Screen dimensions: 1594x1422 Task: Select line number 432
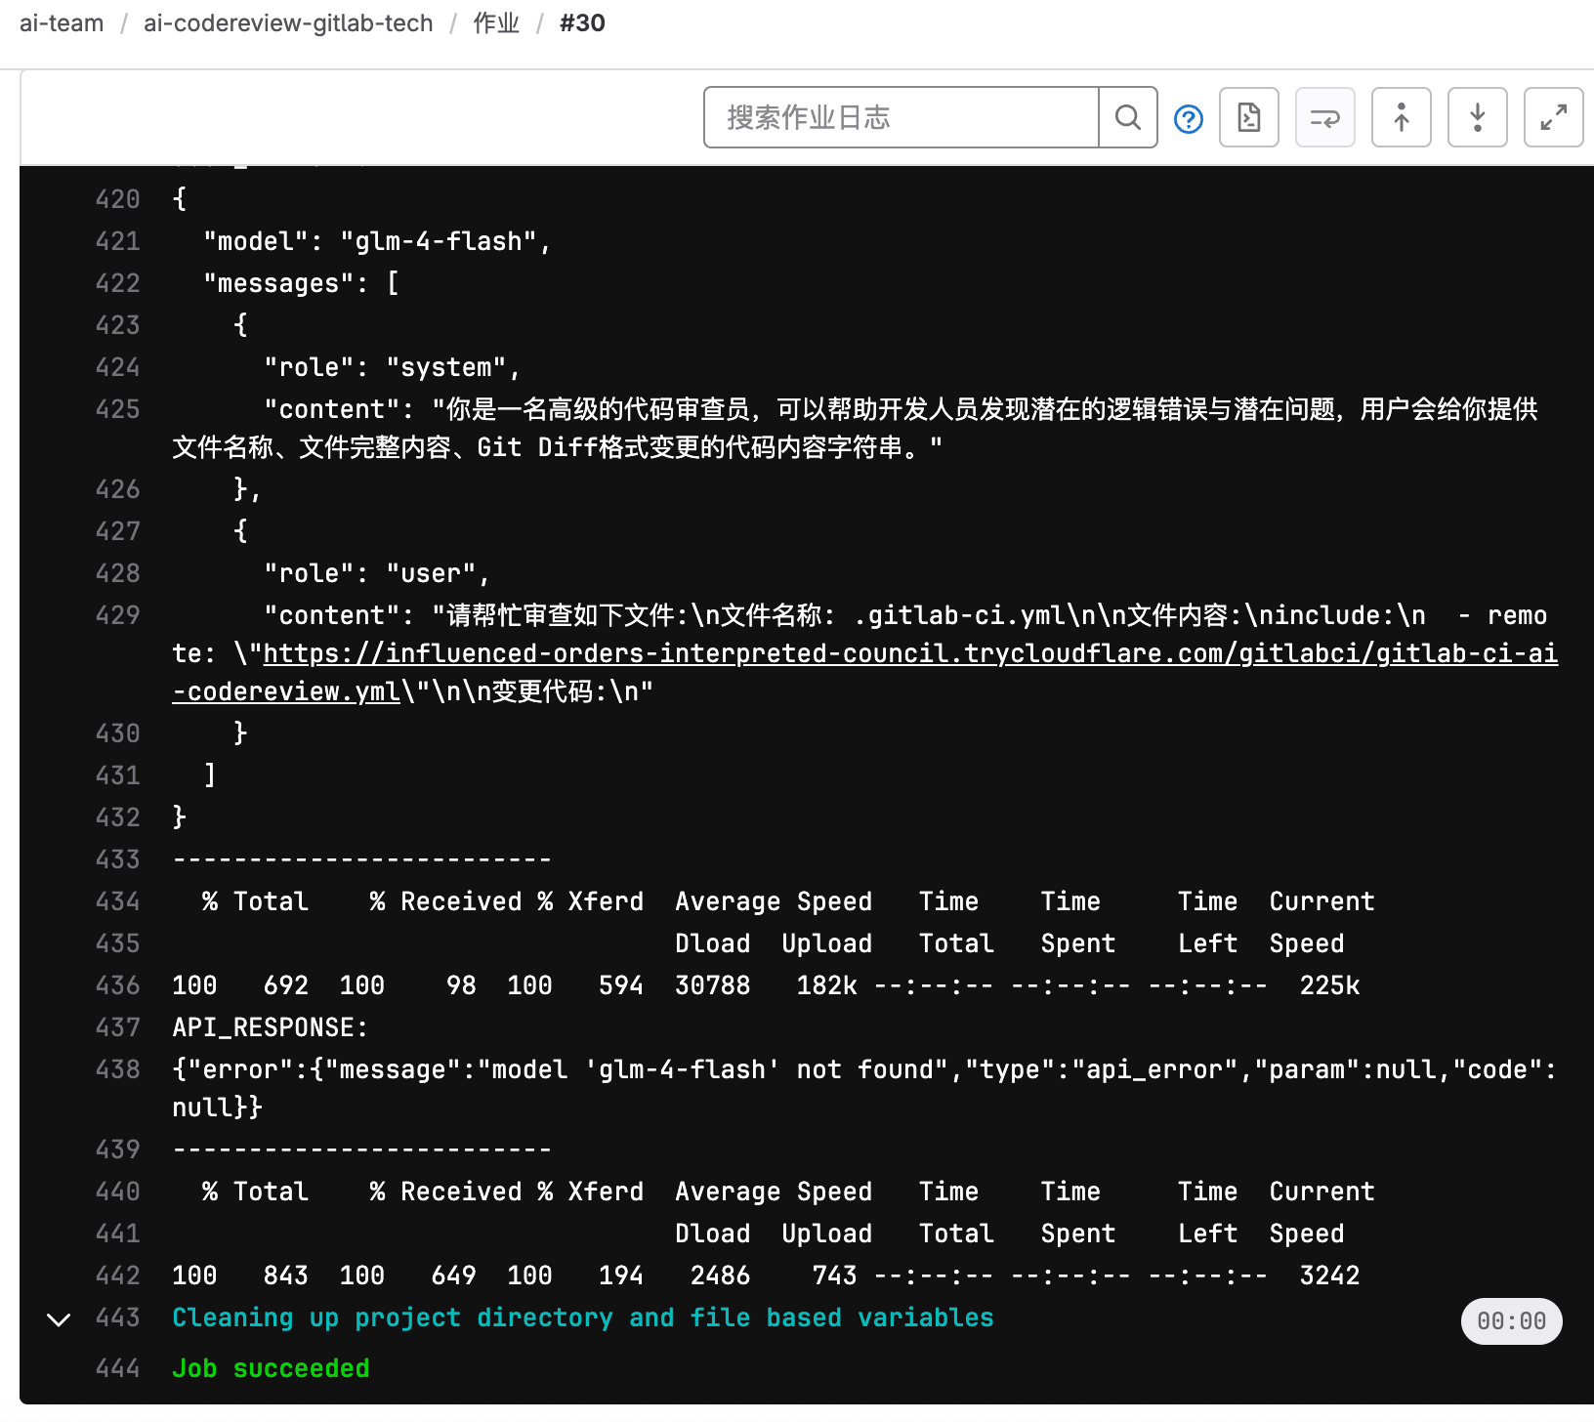click(118, 817)
